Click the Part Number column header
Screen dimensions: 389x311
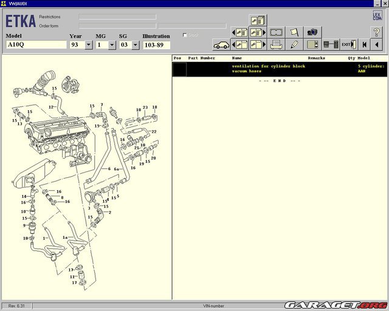tap(202, 58)
